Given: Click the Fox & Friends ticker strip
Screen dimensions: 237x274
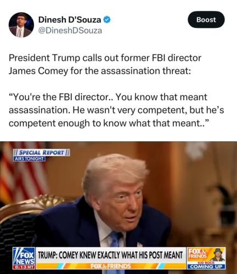Looking at the screenshot, I should 111,266.
